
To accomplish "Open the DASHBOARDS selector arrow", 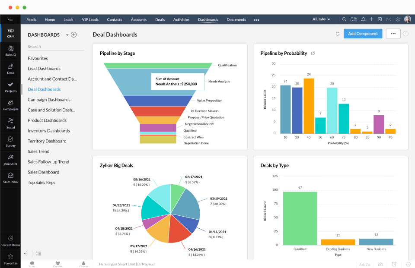I will point(67,35).
